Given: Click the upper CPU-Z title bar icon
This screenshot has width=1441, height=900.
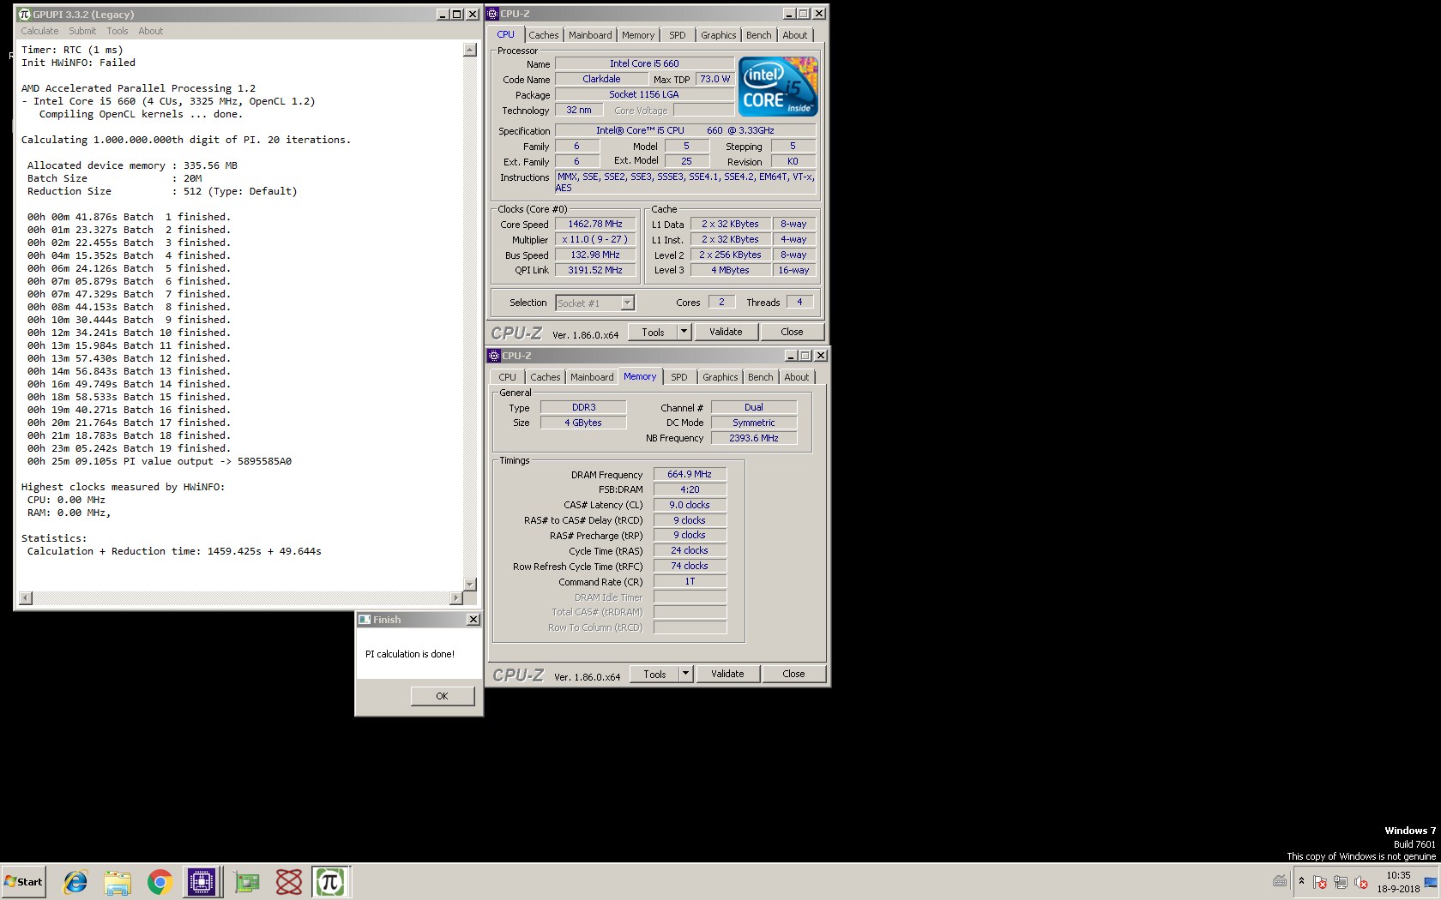Looking at the screenshot, I should coord(492,14).
